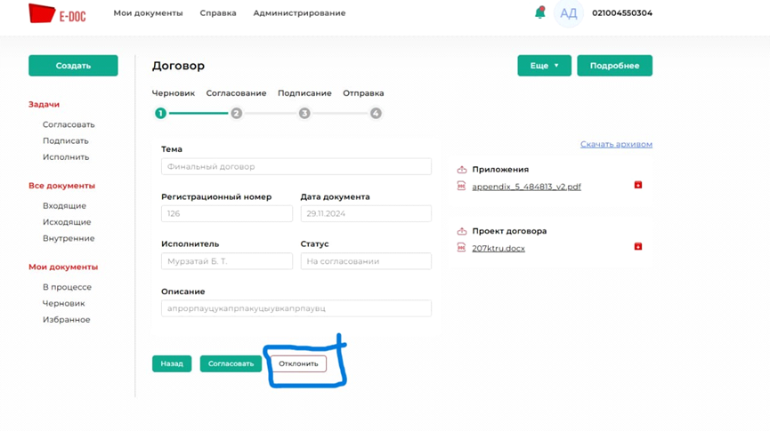770x431 pixels.
Task: Open the 207ktru.docx file link
Action: coord(498,249)
